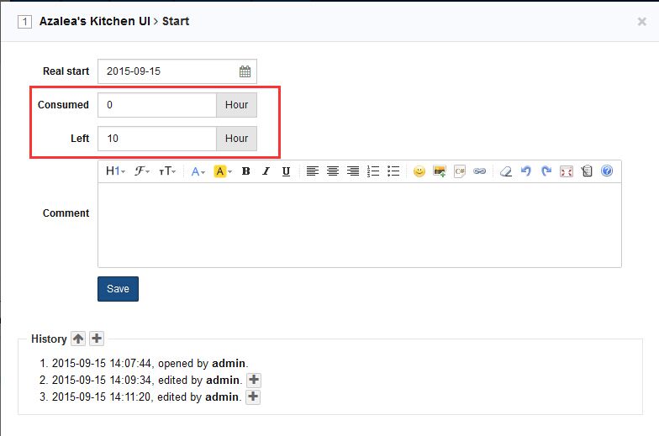Insert an image into comment
The image size is (659, 436).
point(439,171)
